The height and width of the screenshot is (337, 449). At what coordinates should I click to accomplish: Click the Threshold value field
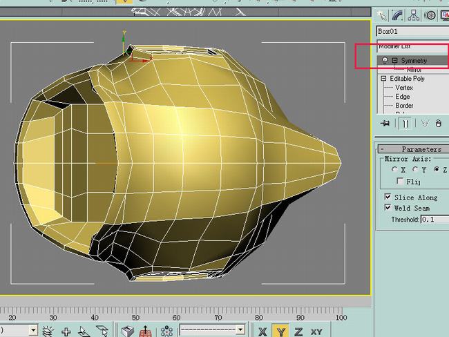(x=434, y=220)
